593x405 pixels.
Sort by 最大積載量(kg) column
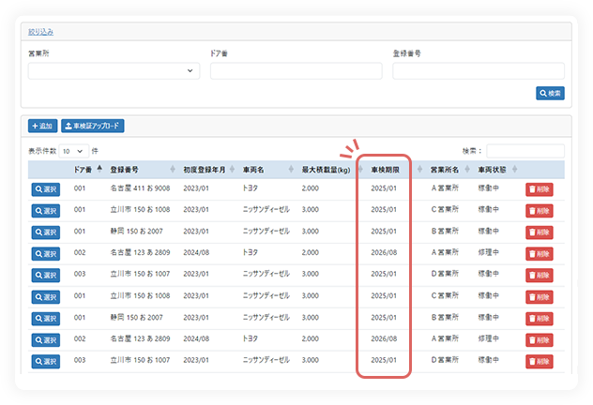click(x=327, y=170)
